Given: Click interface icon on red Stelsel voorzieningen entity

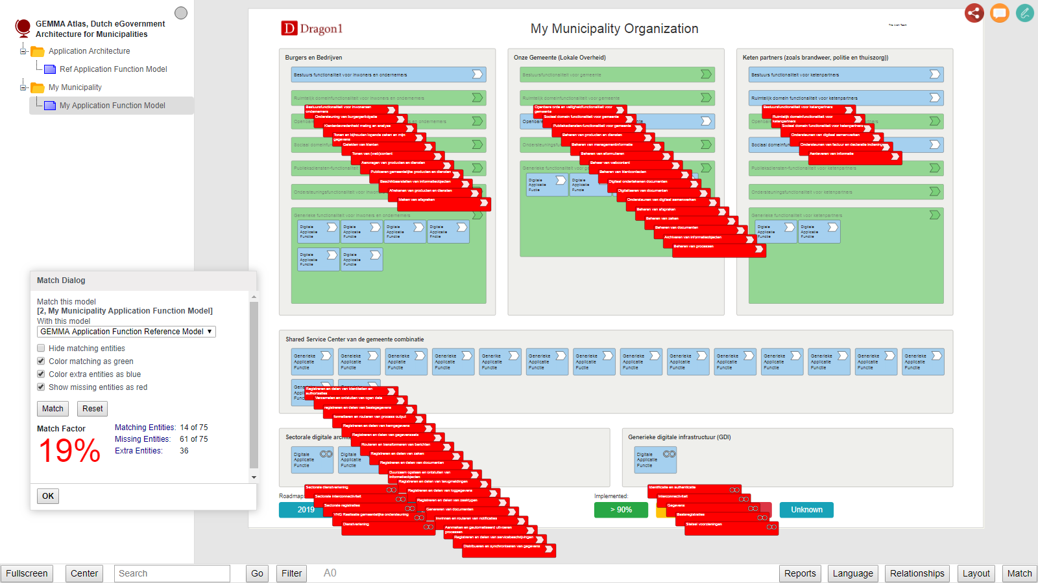Looking at the screenshot, I should point(771,527).
